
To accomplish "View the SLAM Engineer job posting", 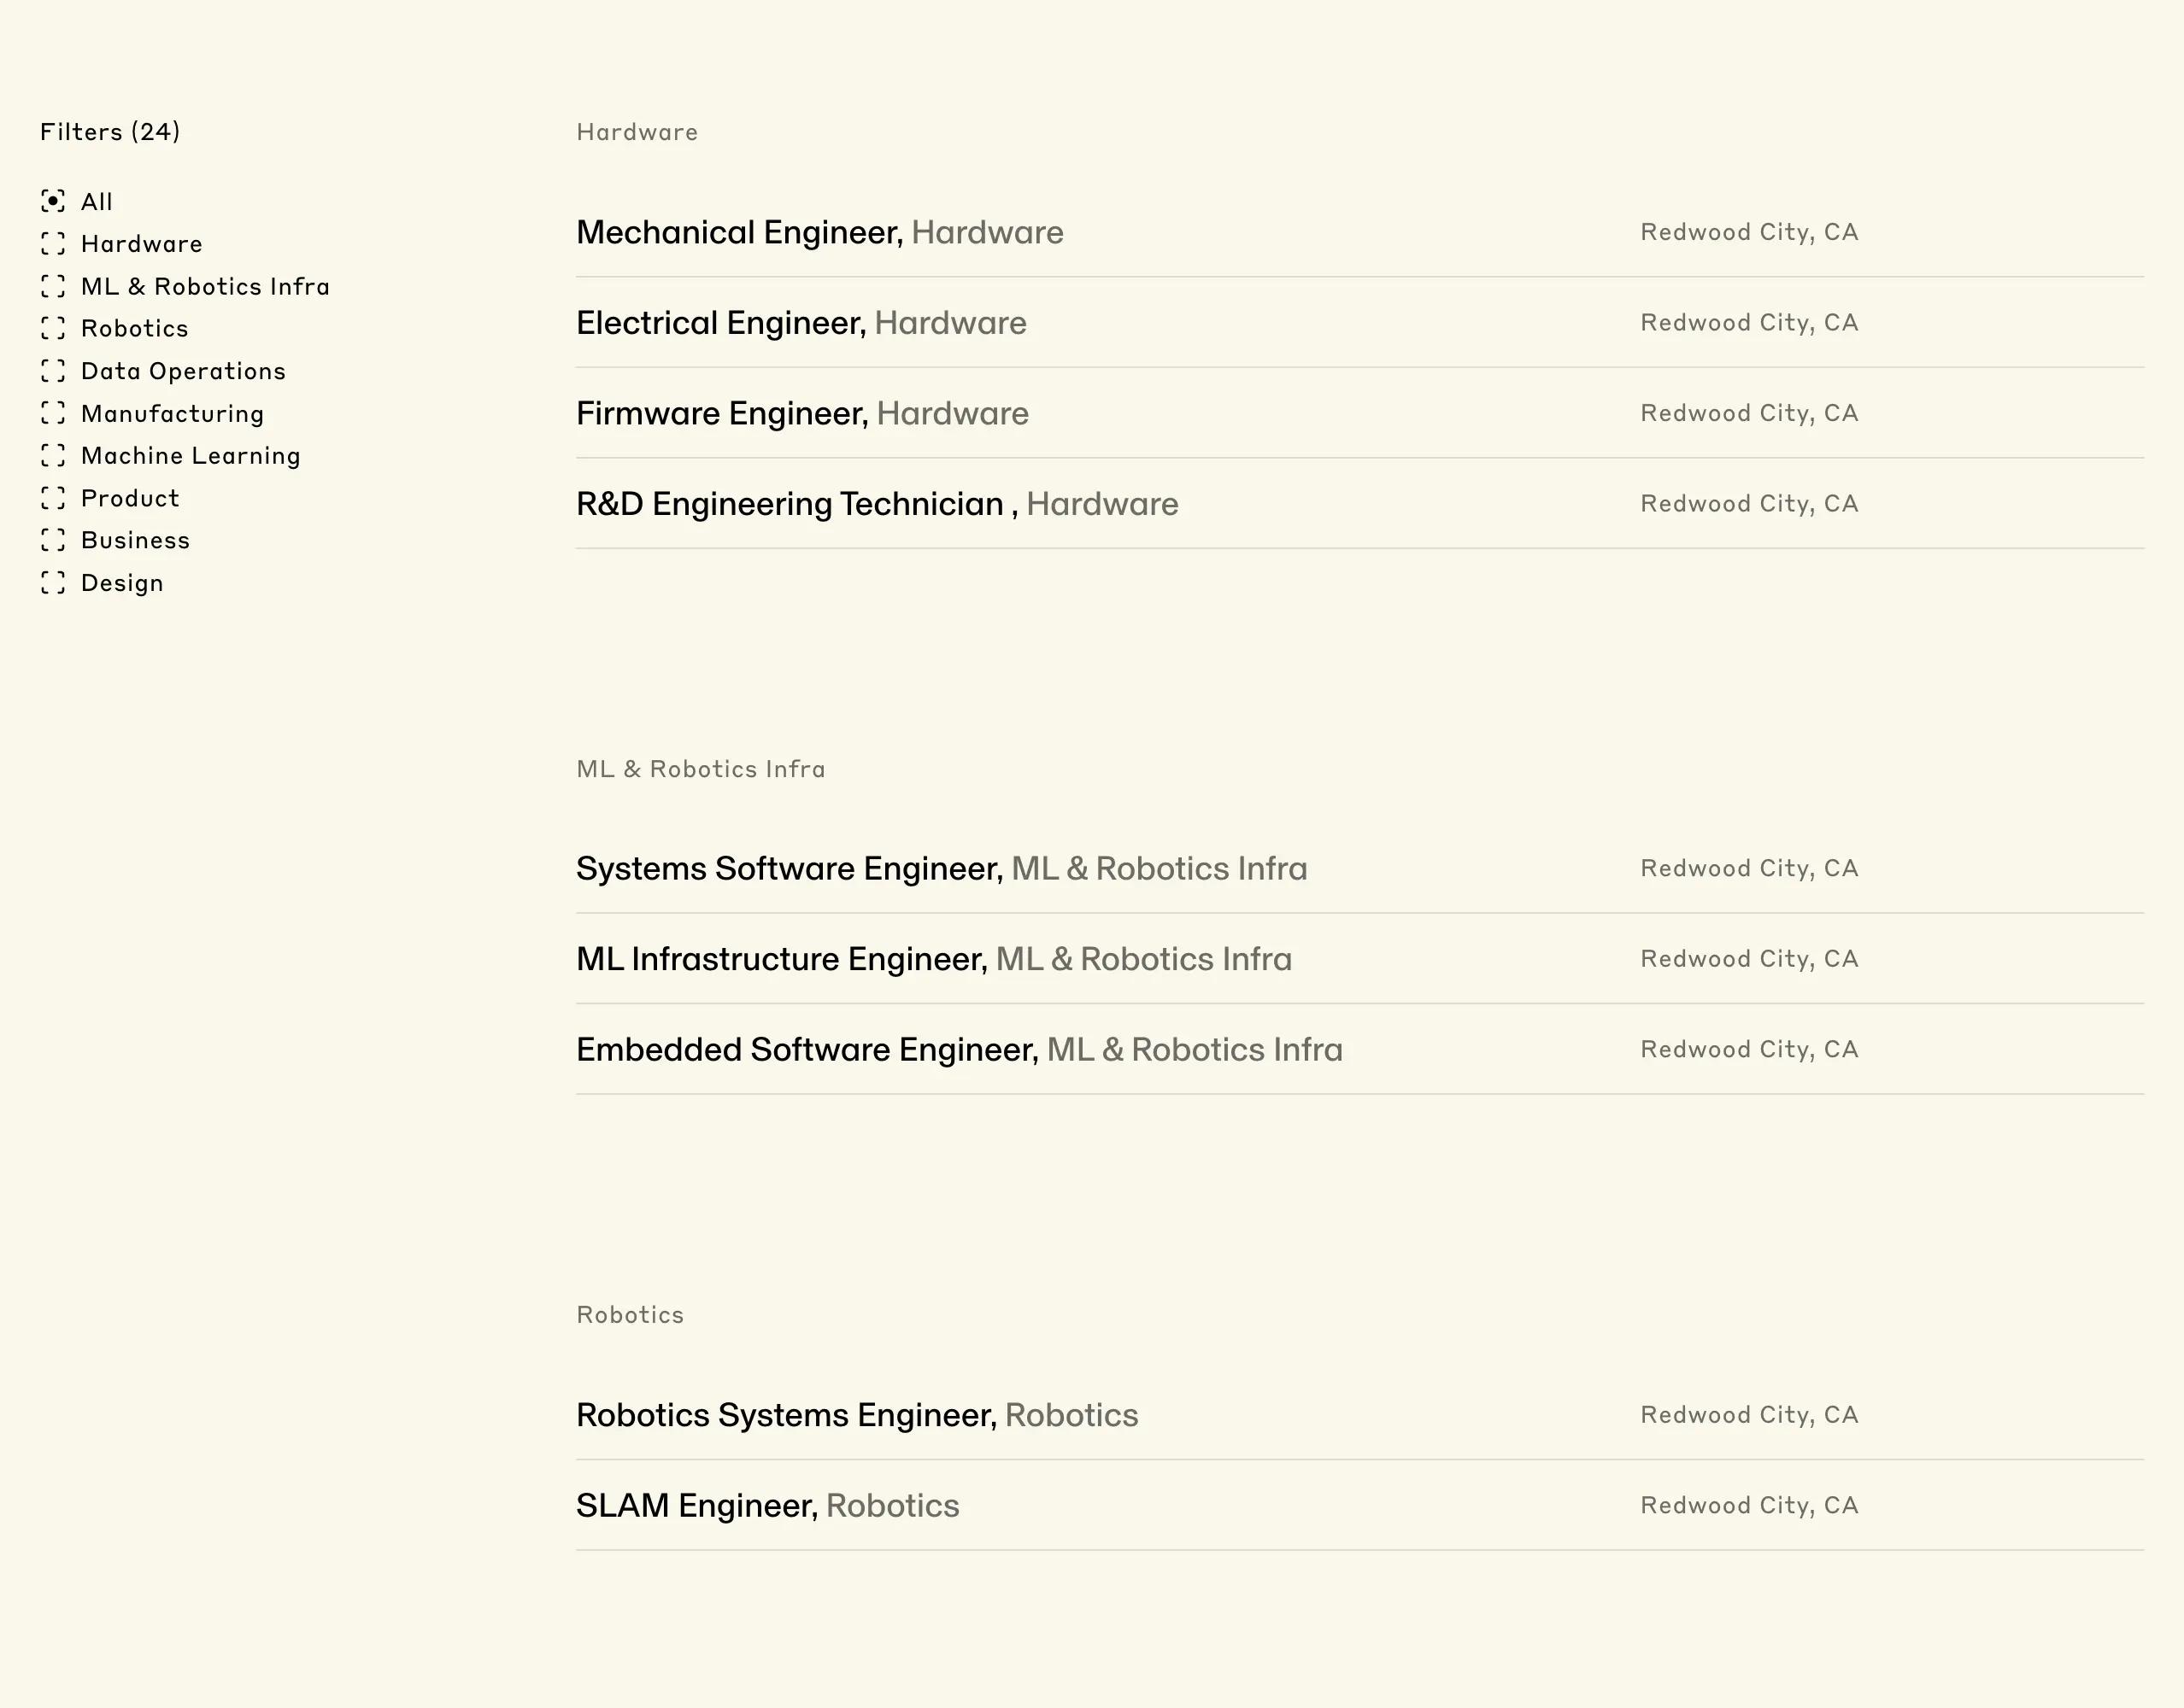I will [1359, 1505].
